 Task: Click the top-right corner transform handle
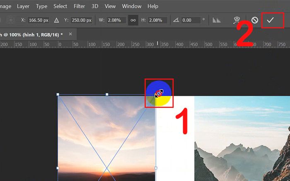pos(156,95)
